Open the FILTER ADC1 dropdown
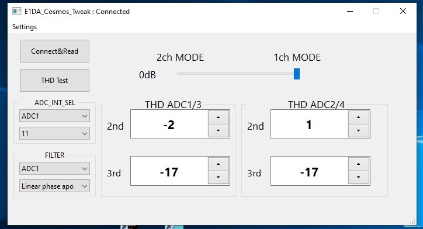The image size is (423, 229). click(x=54, y=169)
